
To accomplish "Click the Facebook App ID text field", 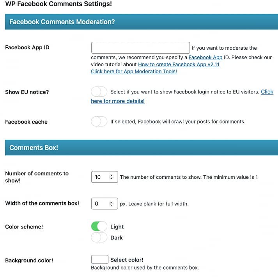I will pos(140,48).
